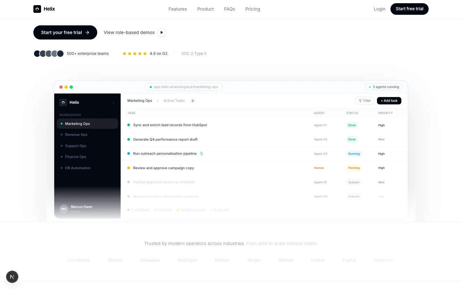Screen dimensions: 462x289
Task: Click the SOC 2 Type II label
Action: coord(194,54)
